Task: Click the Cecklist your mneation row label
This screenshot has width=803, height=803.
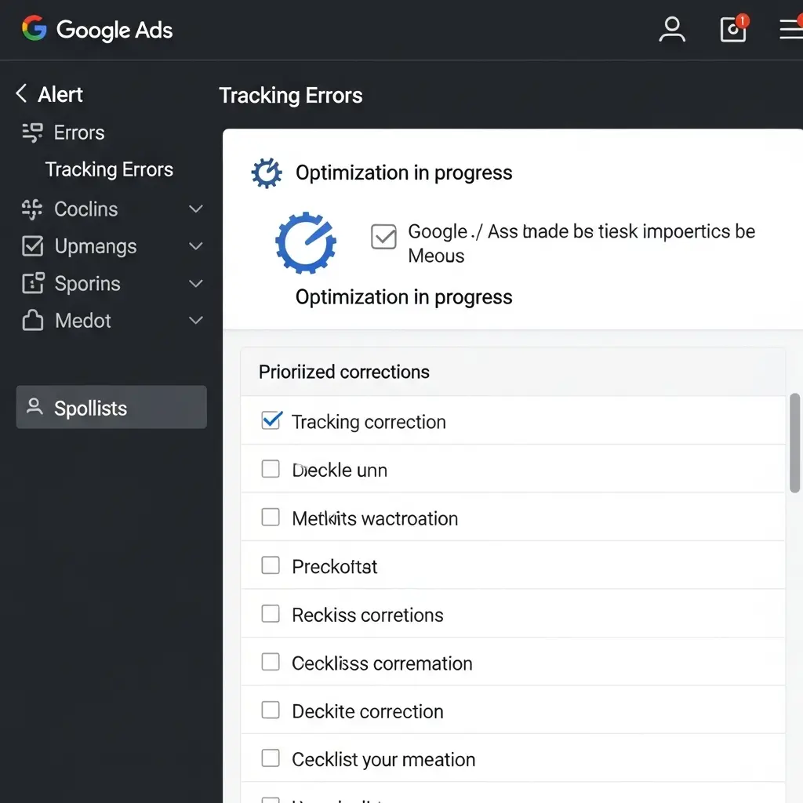Action: tap(383, 759)
